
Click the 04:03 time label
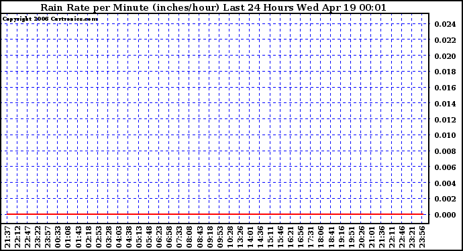click(x=118, y=237)
